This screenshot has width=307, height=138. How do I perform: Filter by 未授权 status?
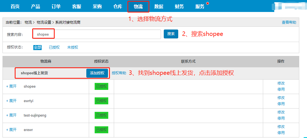pyautogui.click(x=73, y=47)
